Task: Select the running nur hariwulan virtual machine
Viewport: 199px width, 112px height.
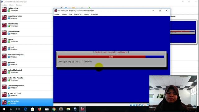Action: click(x=27, y=102)
